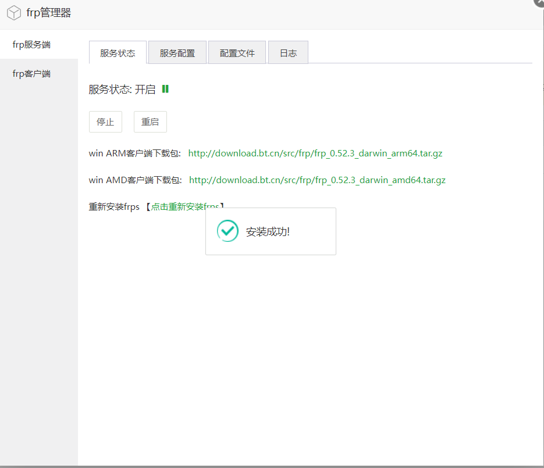Click the frp管理器 cube icon
This screenshot has width=544, height=468.
pyautogui.click(x=14, y=13)
